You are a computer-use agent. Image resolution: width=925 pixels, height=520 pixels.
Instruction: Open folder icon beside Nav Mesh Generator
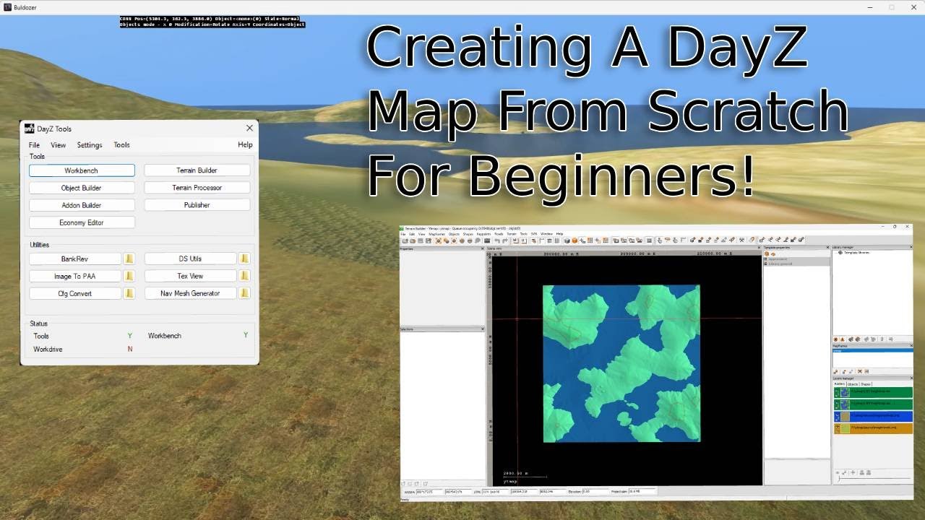click(244, 293)
